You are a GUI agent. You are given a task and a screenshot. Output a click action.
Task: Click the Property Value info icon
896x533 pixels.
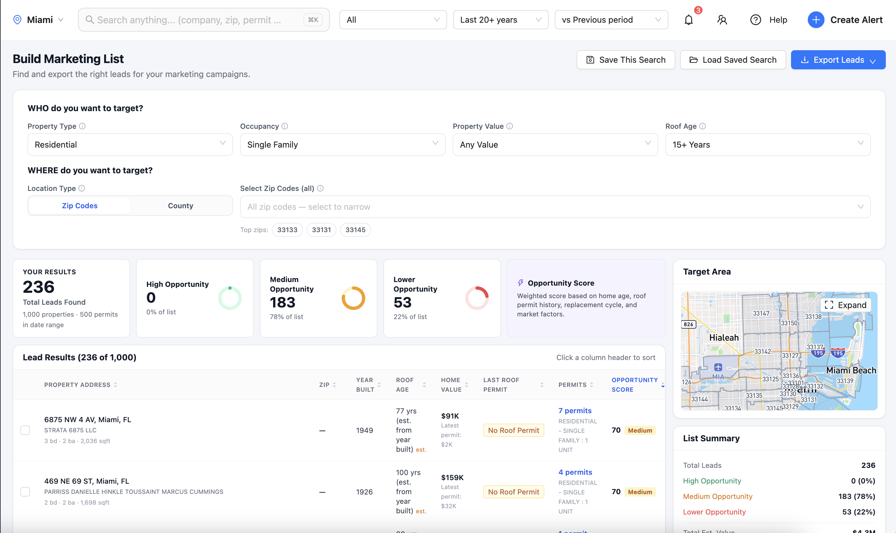pos(510,126)
